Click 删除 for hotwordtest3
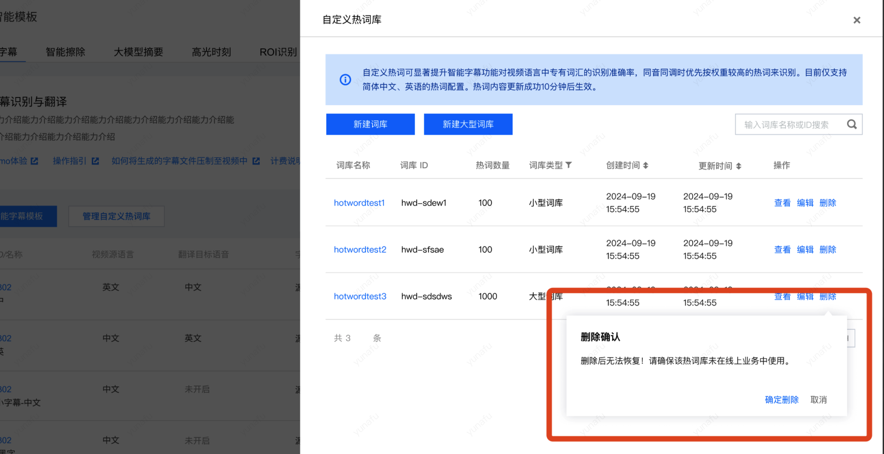The height and width of the screenshot is (454, 884). click(828, 296)
